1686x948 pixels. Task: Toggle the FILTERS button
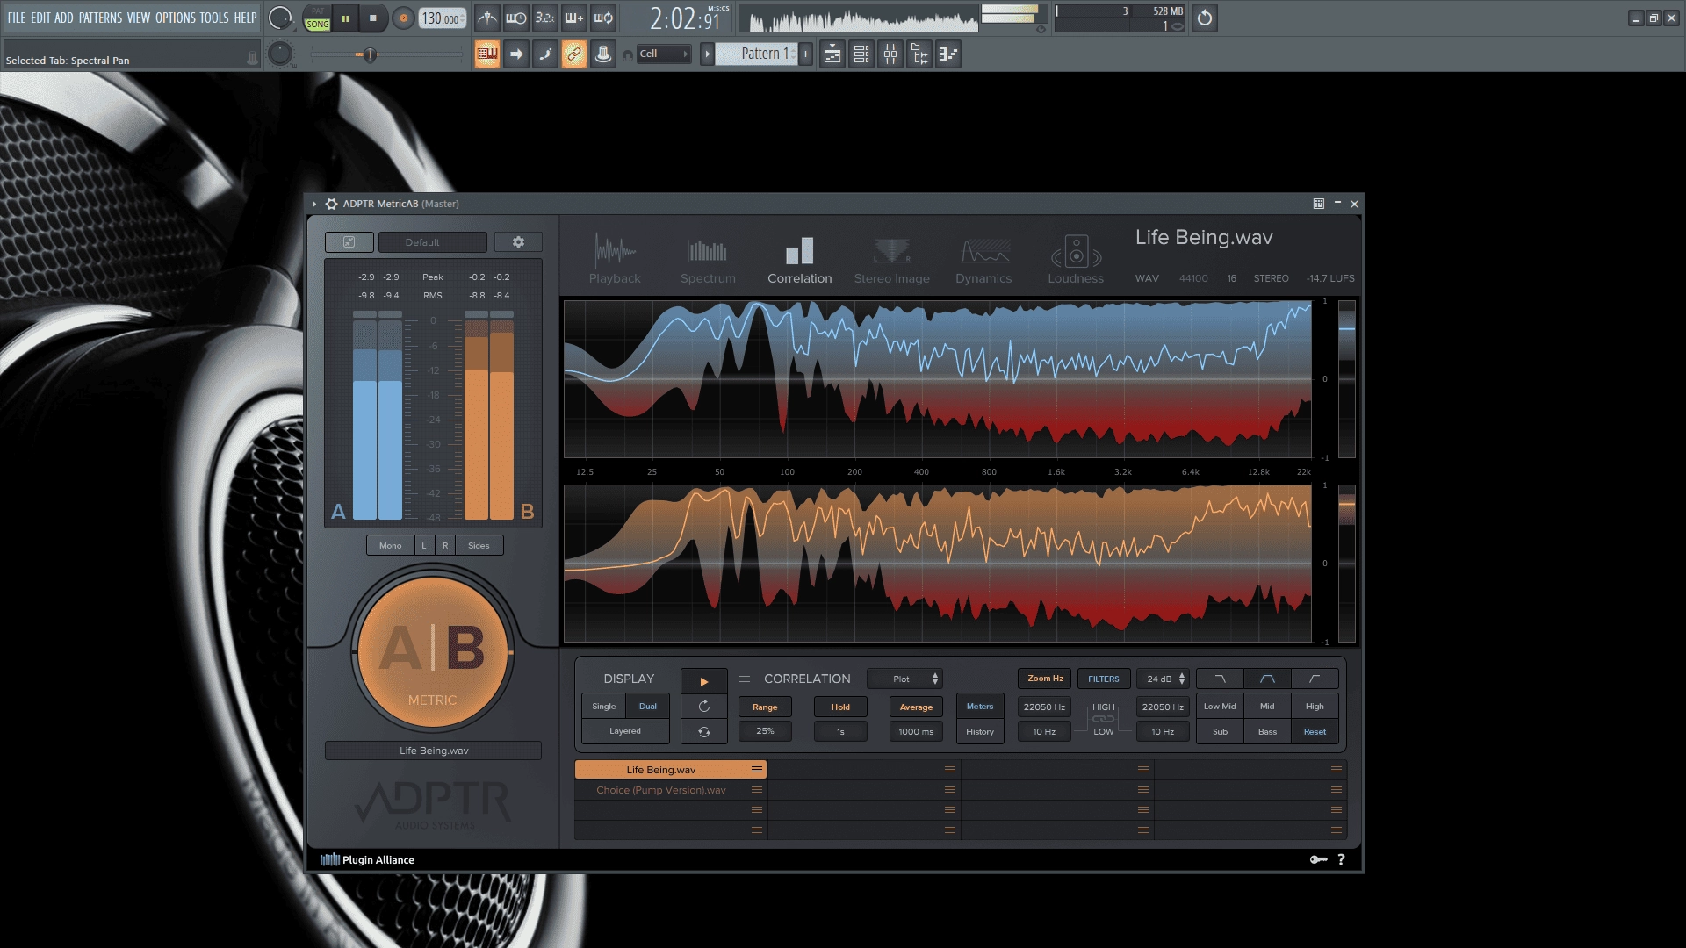(x=1104, y=679)
